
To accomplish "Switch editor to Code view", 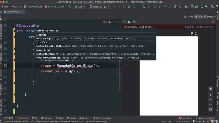I will [189, 17].
